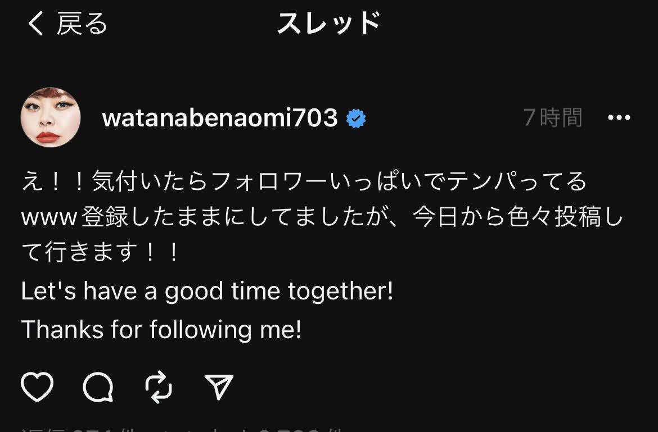Share the post using the paper plane icon
The image size is (658, 432).
pyautogui.click(x=219, y=386)
